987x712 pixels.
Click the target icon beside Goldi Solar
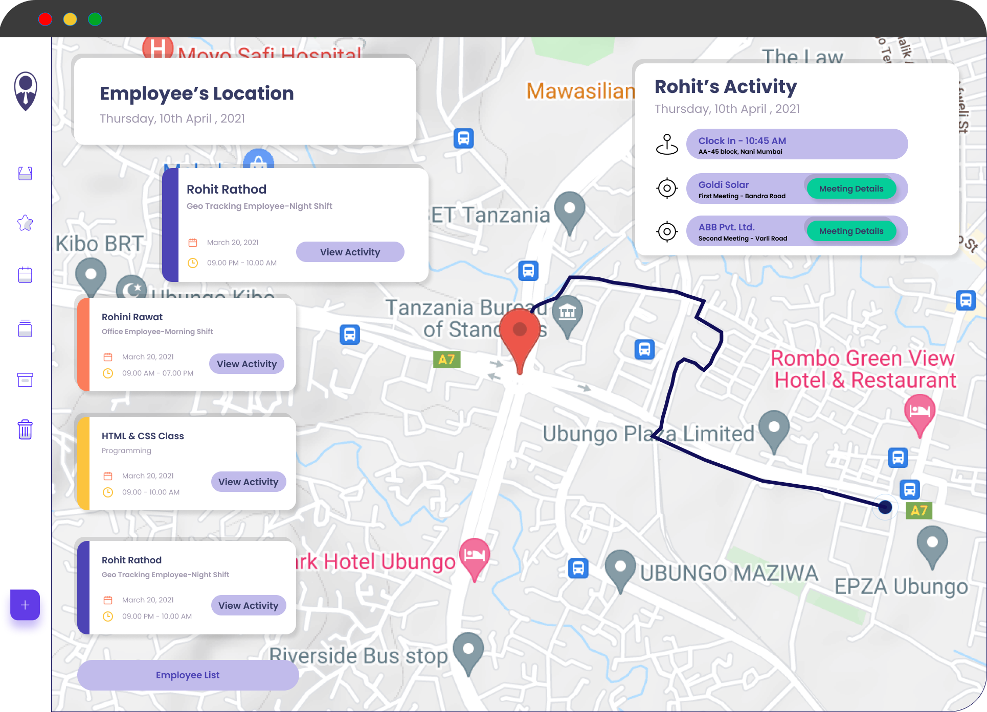667,188
